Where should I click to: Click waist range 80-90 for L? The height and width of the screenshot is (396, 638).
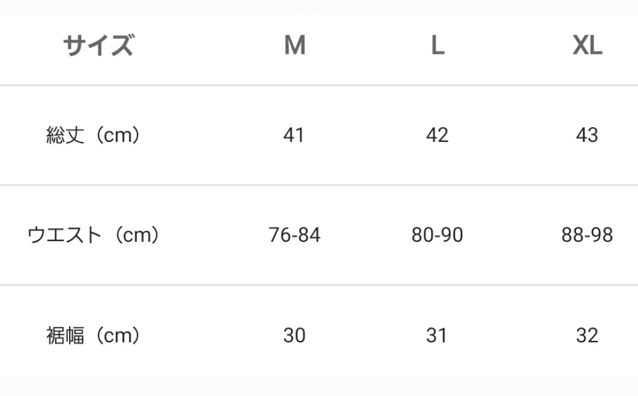click(x=437, y=235)
